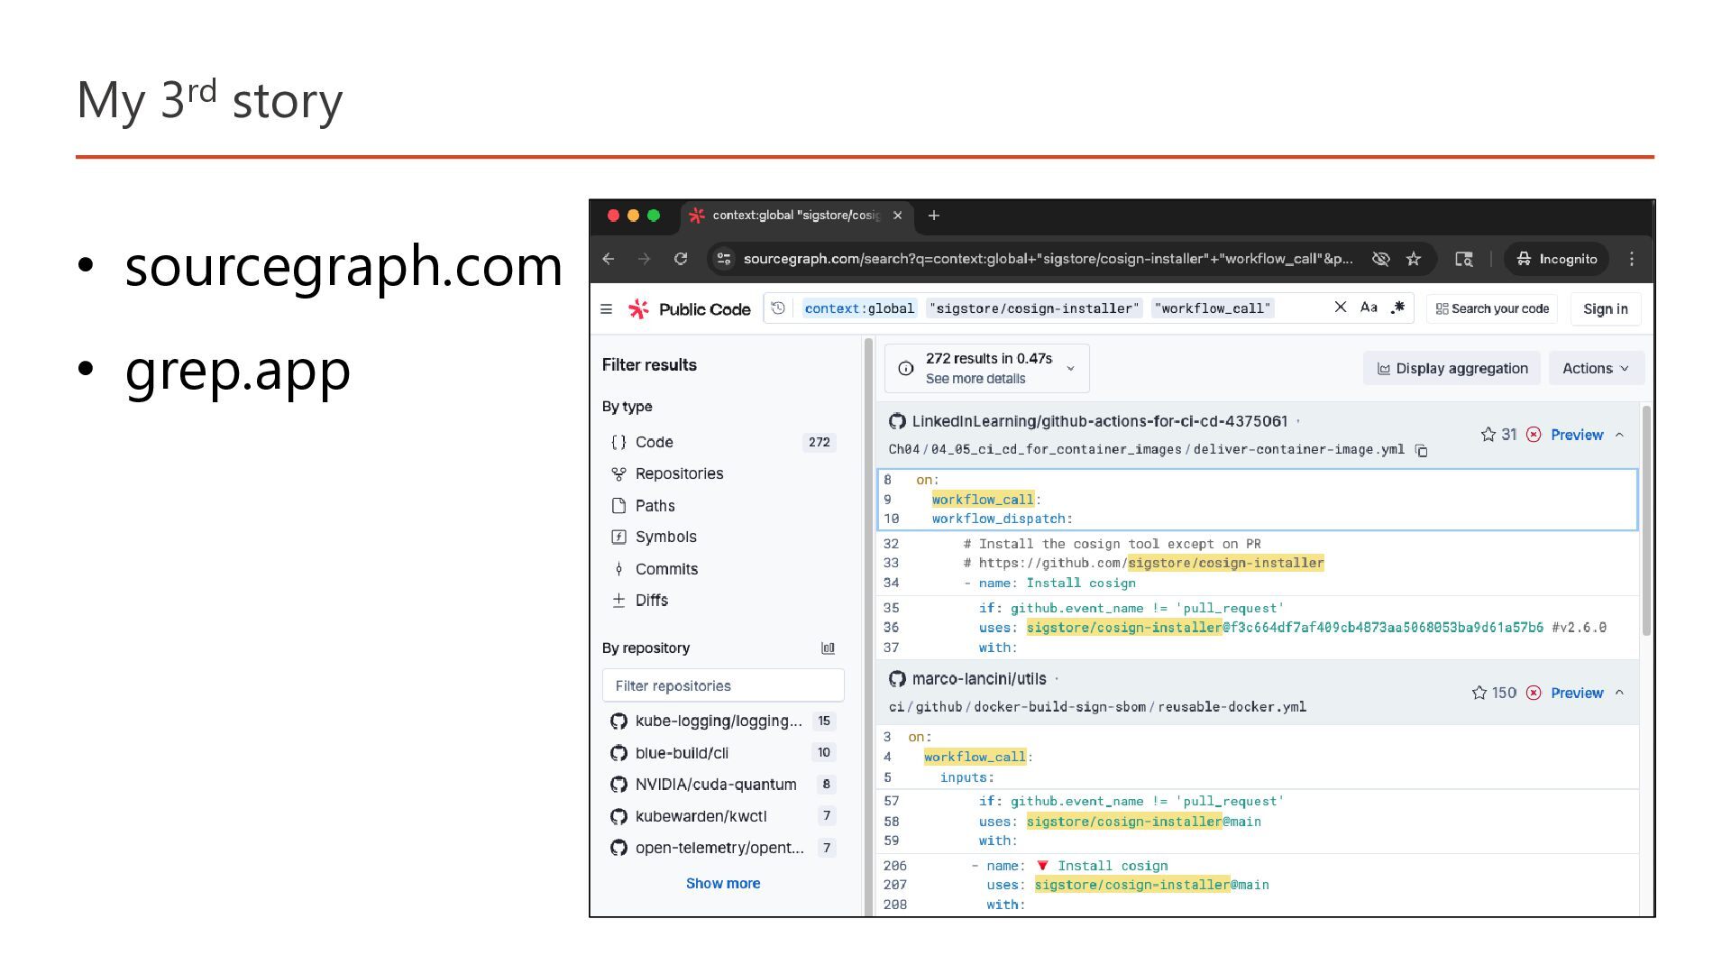Screen dimensions: 1731x974
Task: Focus the Filter repositories input field
Action: pyautogui.click(x=722, y=685)
